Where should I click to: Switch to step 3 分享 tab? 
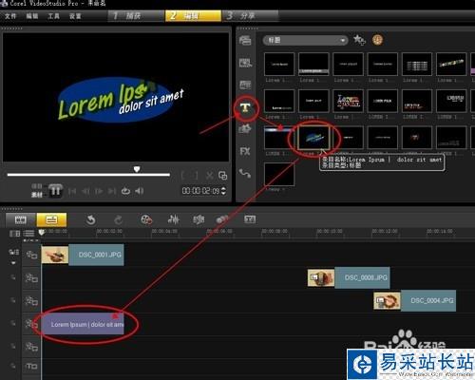pyautogui.click(x=250, y=16)
